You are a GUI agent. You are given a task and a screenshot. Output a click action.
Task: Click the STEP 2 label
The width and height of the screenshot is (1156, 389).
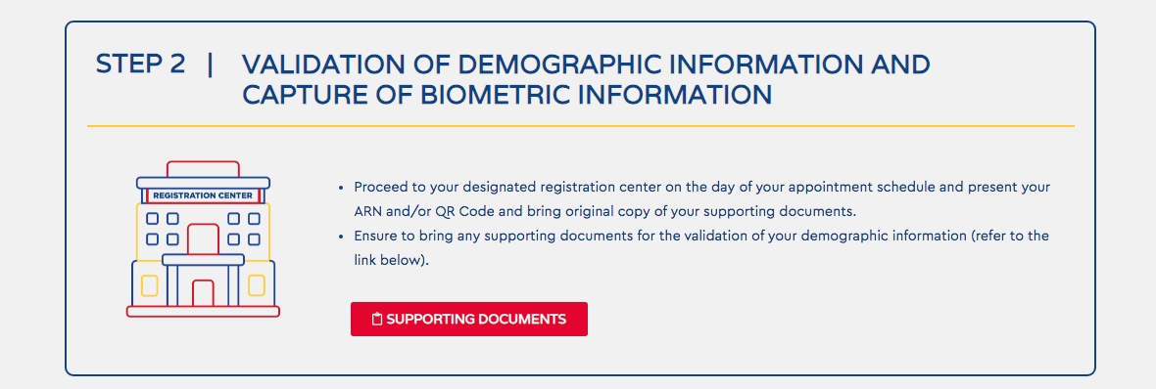click(x=141, y=64)
